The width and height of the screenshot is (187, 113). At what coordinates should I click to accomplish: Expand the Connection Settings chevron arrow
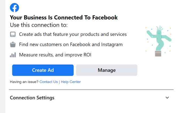click(x=167, y=98)
